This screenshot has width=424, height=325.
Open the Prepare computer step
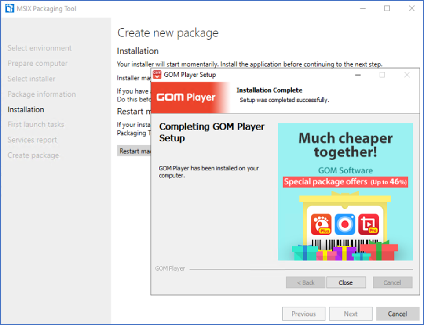coord(37,63)
